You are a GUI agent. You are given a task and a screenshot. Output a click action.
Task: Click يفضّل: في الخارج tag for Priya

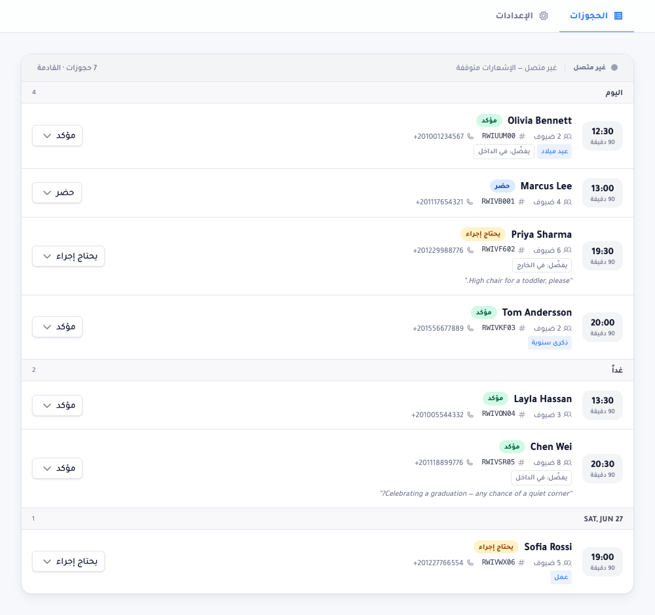point(542,265)
